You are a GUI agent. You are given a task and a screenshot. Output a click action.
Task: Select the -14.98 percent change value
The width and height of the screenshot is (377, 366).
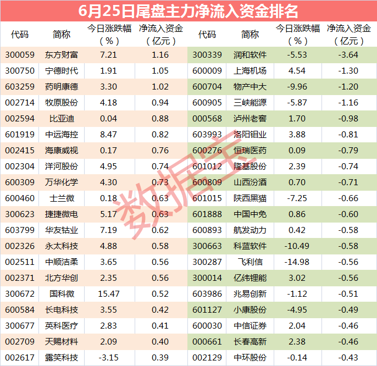pyautogui.click(x=297, y=262)
